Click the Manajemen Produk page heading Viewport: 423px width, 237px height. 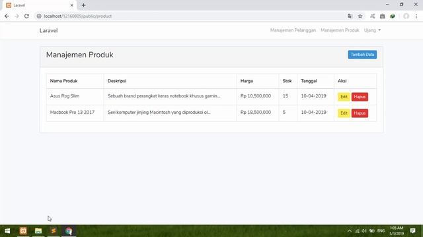tap(79, 55)
